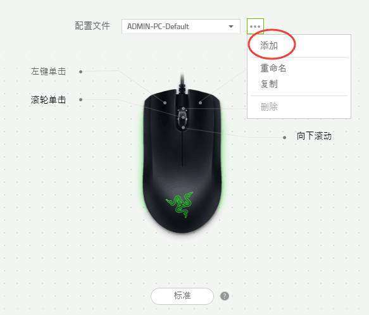Image resolution: width=369 pixels, height=315 pixels.
Task: Click the Razer logo on the mouse
Action: [180, 204]
